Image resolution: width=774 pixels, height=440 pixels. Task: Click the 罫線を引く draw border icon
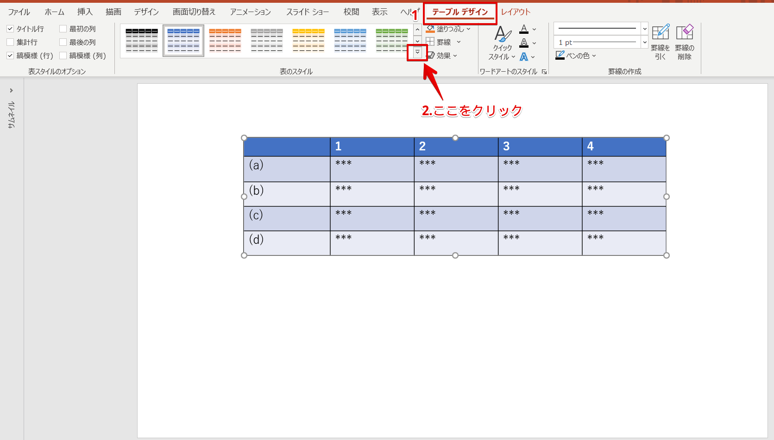point(660,32)
